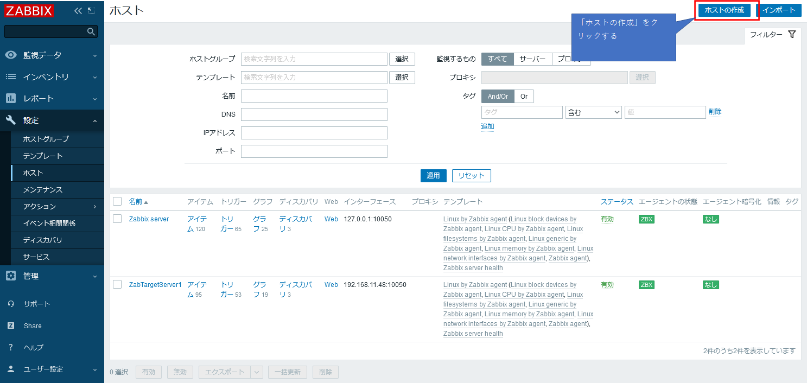
Task: Sort by ステータス column header
Action: [x=617, y=201]
